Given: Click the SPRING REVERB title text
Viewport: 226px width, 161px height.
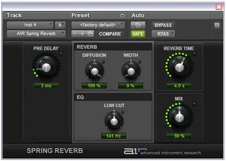Looking at the screenshot, I should [x=55, y=151].
